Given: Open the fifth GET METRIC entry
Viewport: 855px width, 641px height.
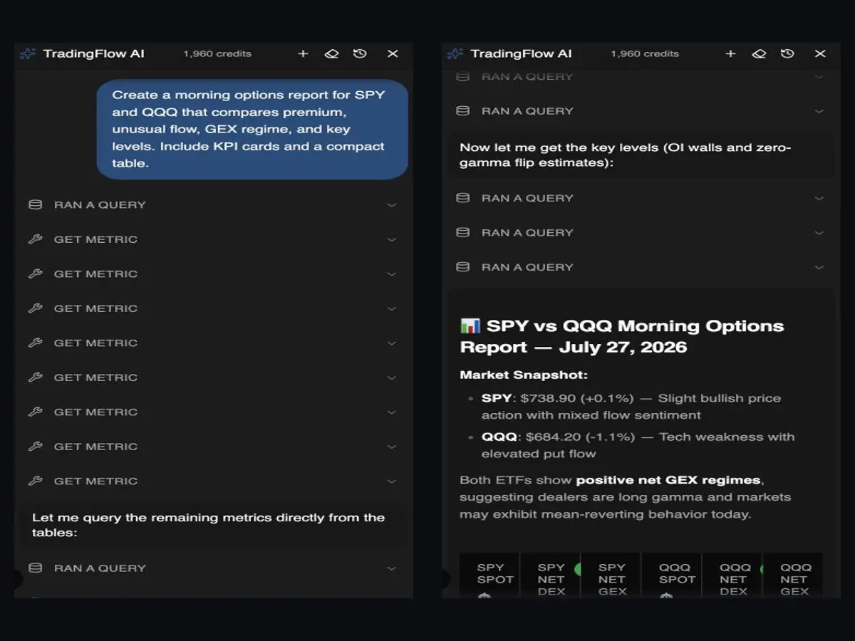Looking at the screenshot, I should [214, 377].
